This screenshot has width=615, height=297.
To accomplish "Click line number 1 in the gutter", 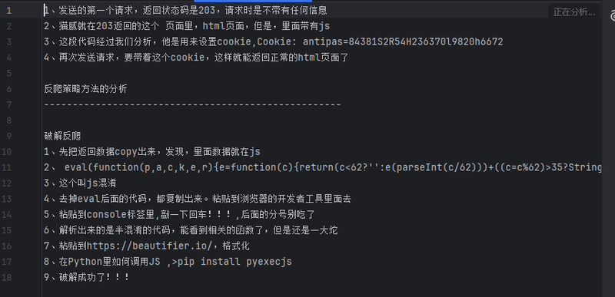I will click(x=8, y=11).
